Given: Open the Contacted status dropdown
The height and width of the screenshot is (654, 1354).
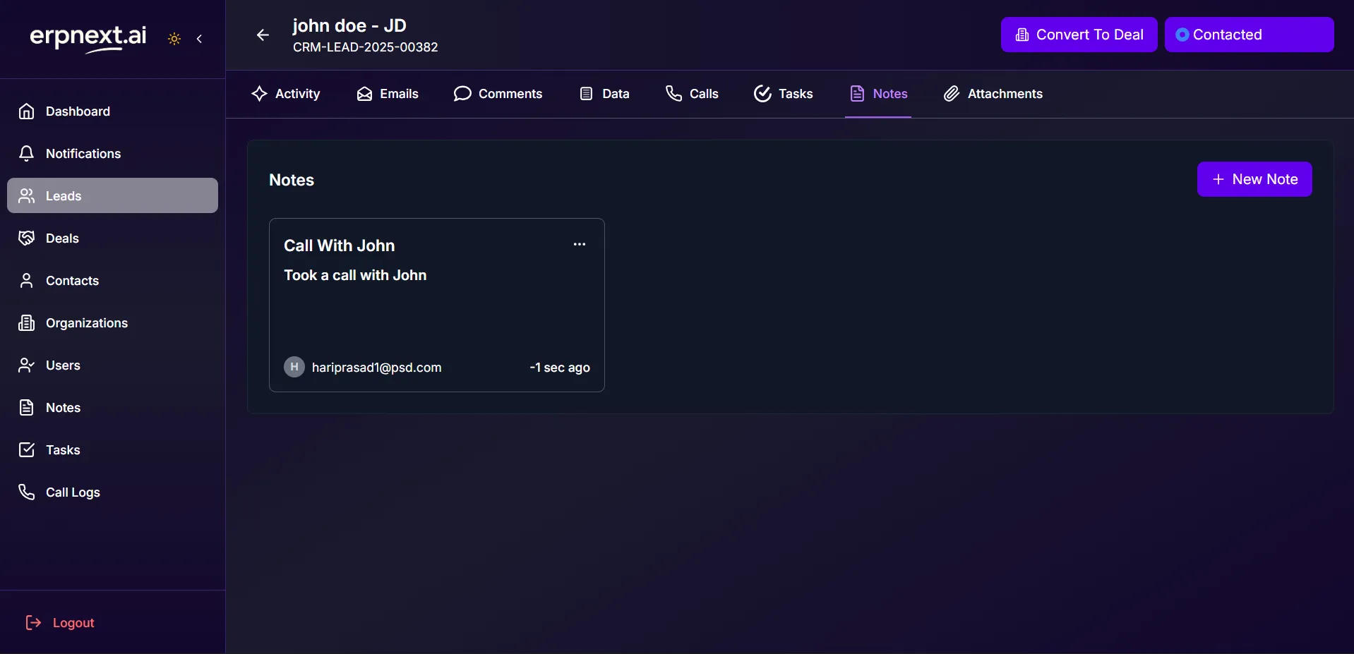Looking at the screenshot, I should [1248, 35].
